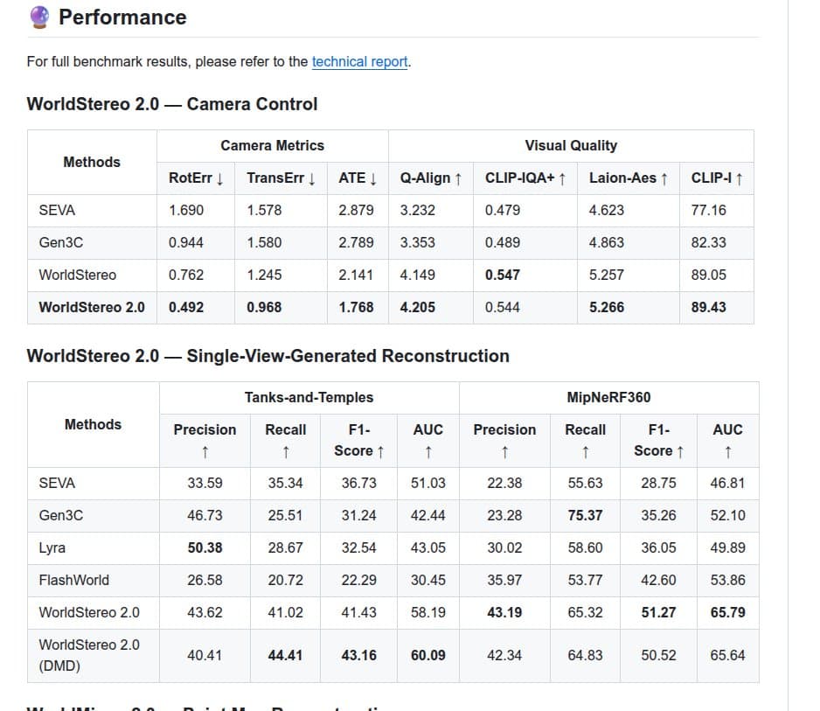This screenshot has height=711, width=820.
Task: Select the Visual Quality group header
Action: pos(570,146)
